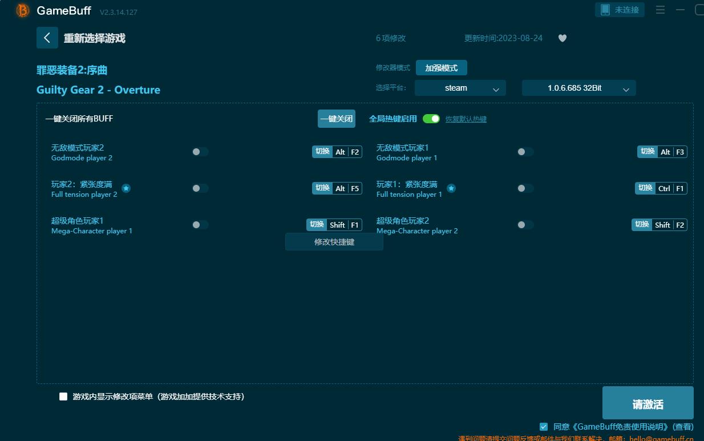Toggle Godmode player 2 switch

click(200, 152)
